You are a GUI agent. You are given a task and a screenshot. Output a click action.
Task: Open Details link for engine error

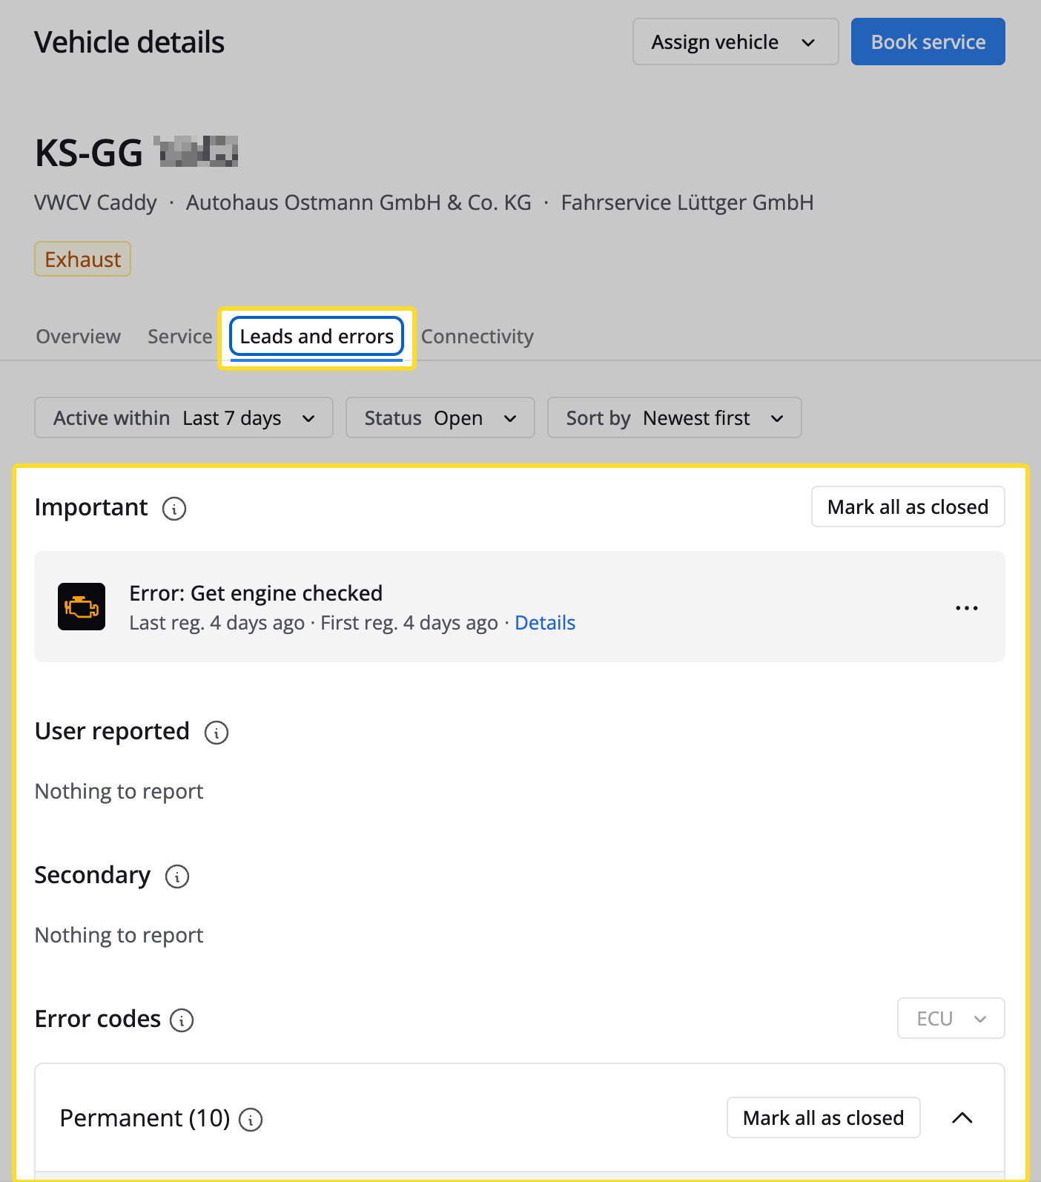545,623
